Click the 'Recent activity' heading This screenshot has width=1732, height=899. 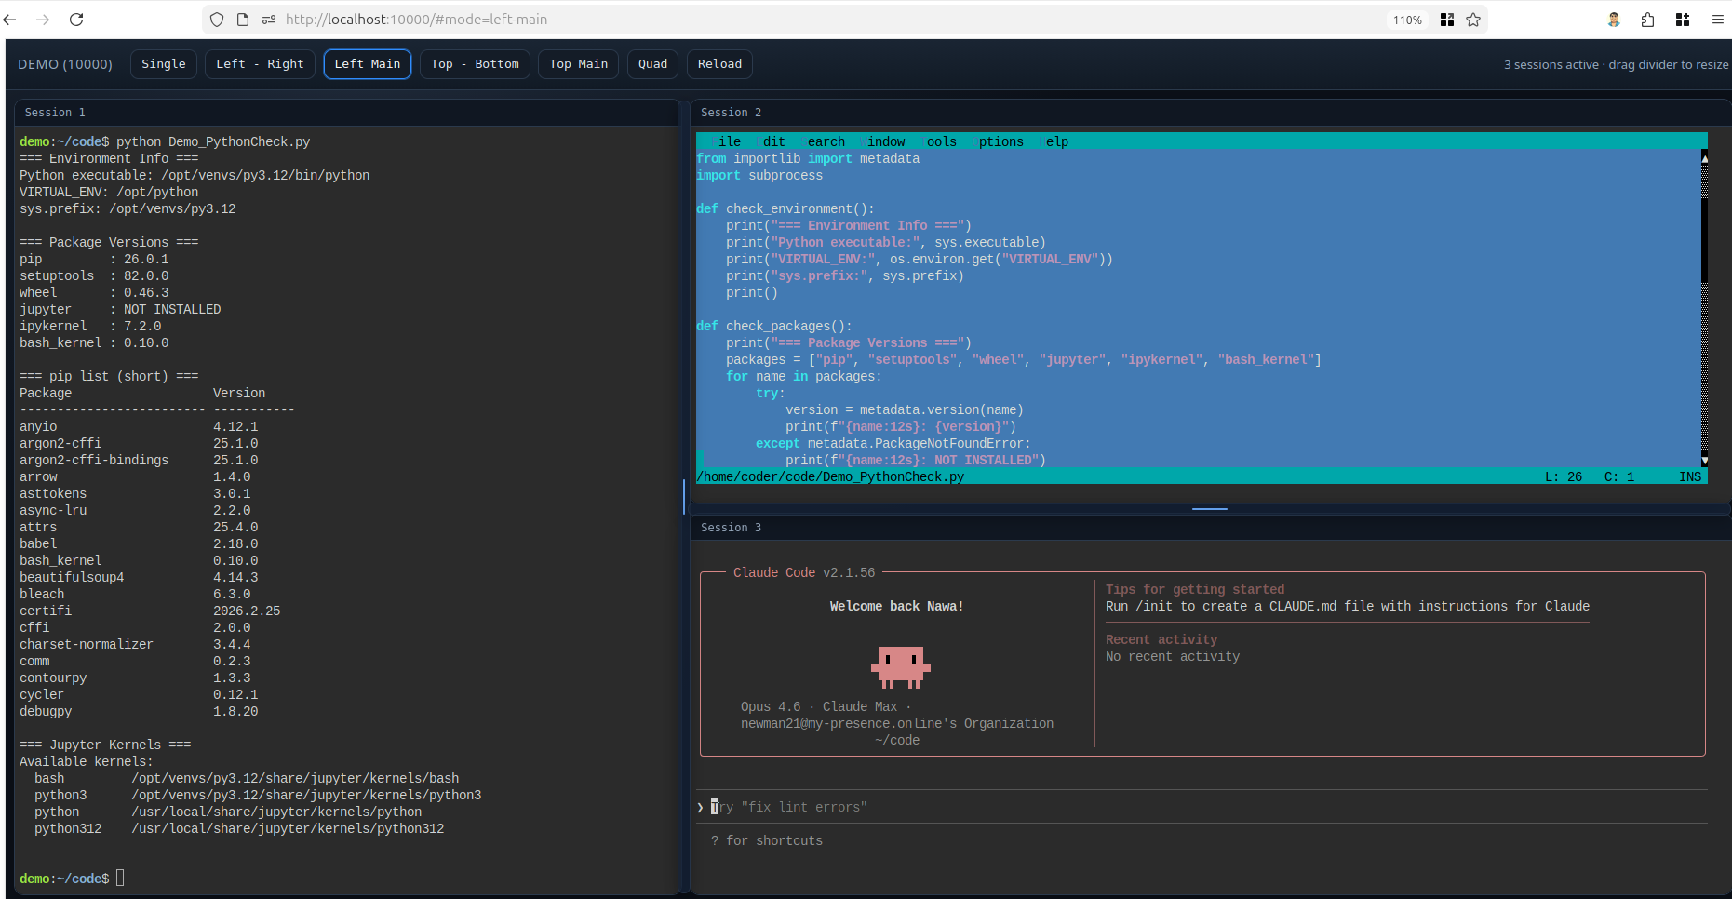tap(1161, 639)
